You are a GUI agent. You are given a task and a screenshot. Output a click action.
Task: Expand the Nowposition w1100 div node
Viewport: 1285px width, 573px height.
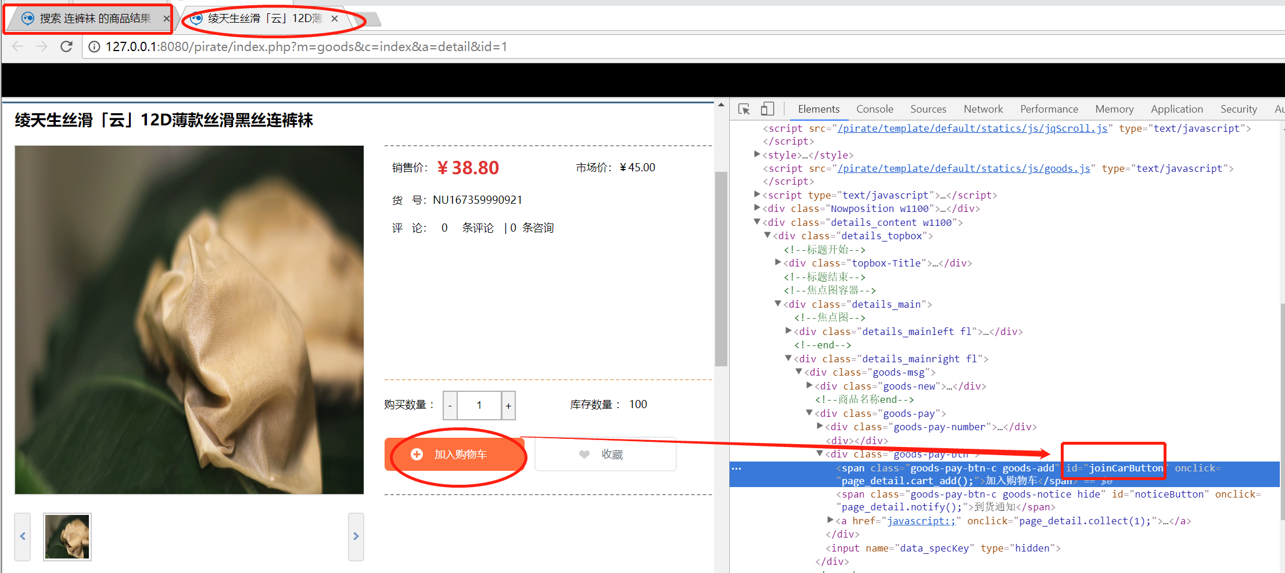click(757, 208)
